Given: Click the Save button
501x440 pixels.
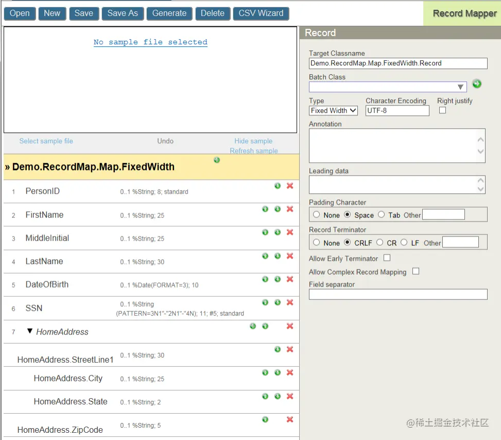Looking at the screenshot, I should coord(84,13).
